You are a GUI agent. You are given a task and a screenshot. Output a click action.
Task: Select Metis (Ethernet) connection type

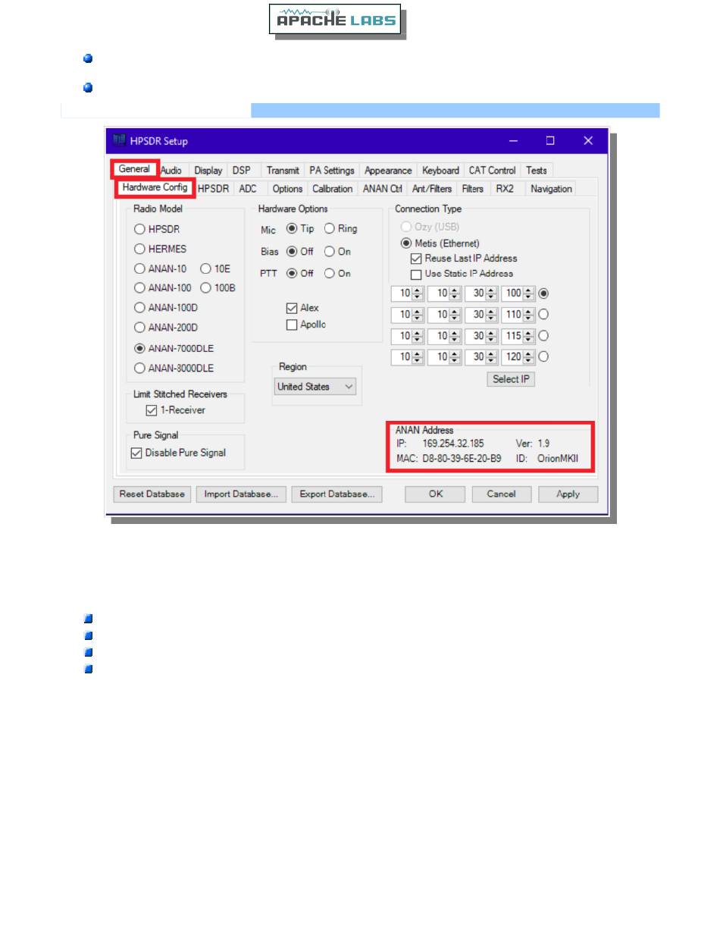click(440, 243)
